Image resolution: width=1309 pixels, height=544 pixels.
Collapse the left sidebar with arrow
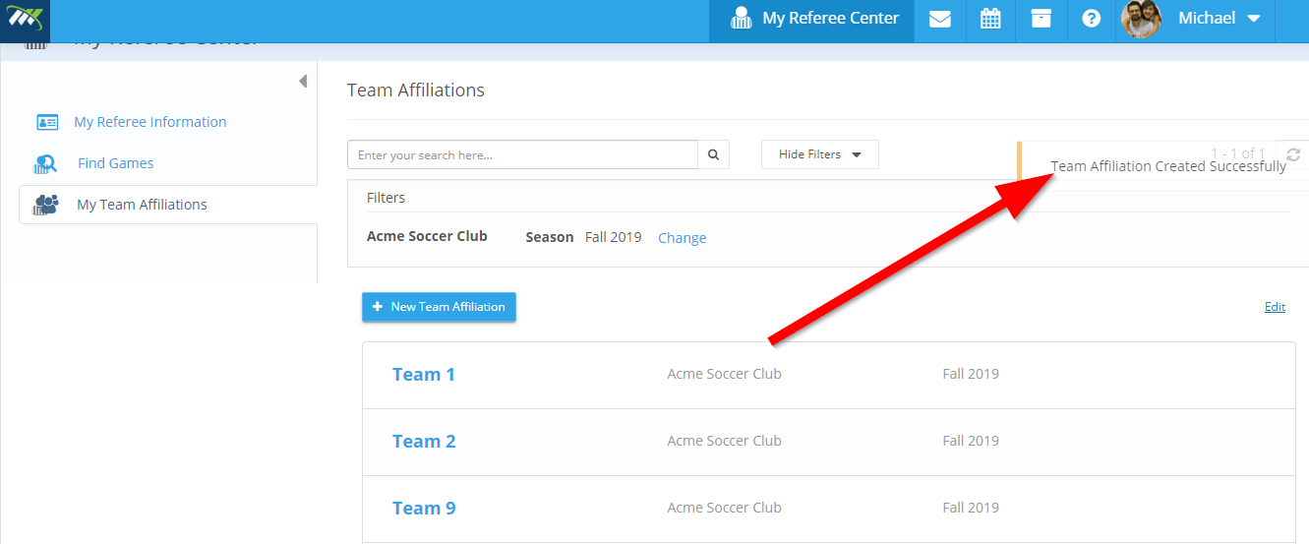coord(303,81)
